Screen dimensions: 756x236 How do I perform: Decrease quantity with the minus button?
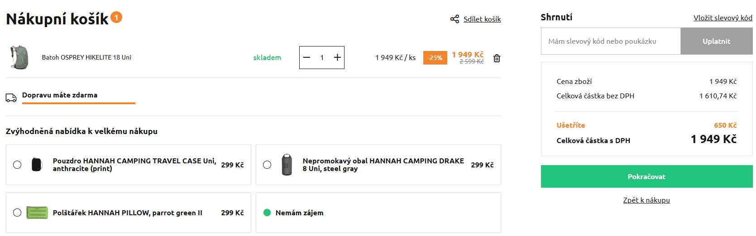(x=307, y=57)
